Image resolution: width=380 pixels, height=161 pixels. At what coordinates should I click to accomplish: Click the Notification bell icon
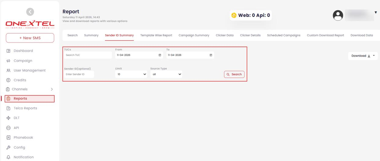(x=8, y=157)
